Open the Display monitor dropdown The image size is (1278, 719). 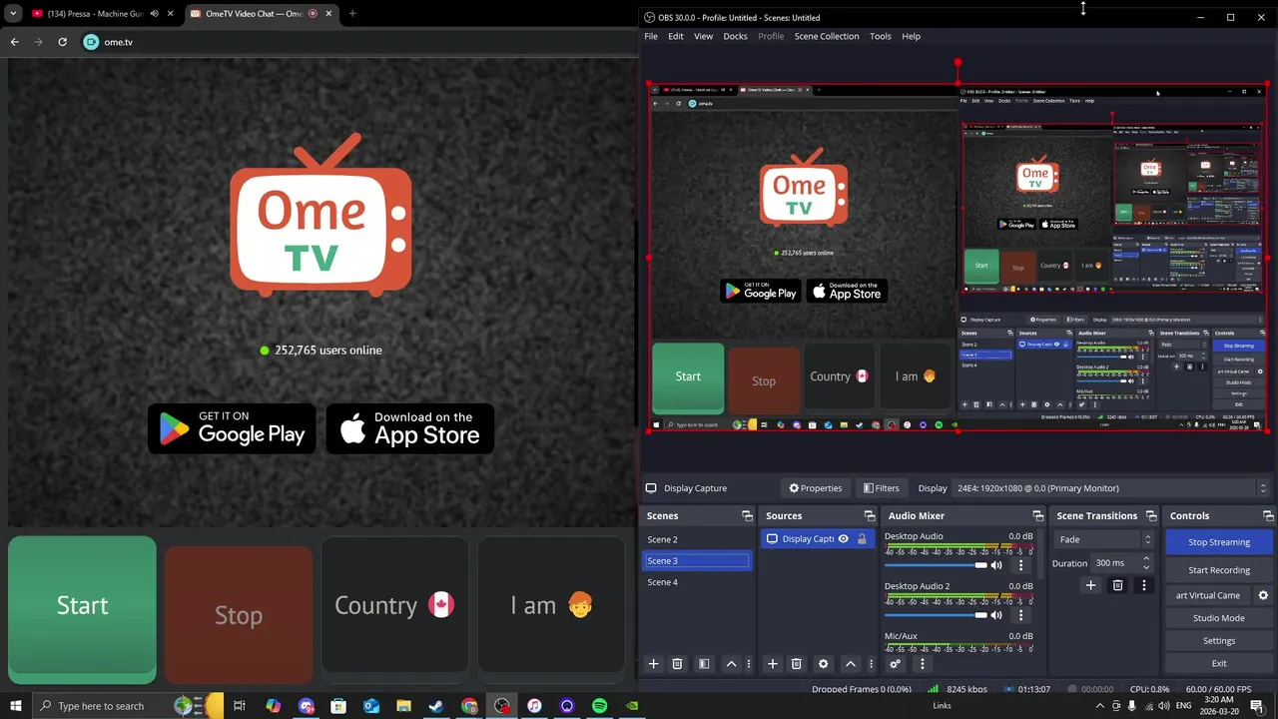(1111, 488)
